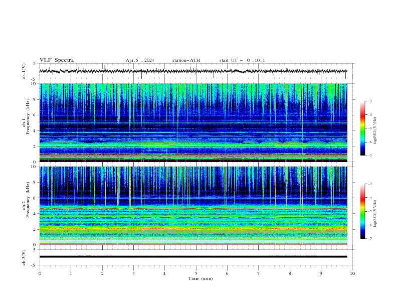Image resolution: width=397 pixels, height=307 pixels.
Task: Click the "ch.3(V)" axis label
Action: click(24, 257)
